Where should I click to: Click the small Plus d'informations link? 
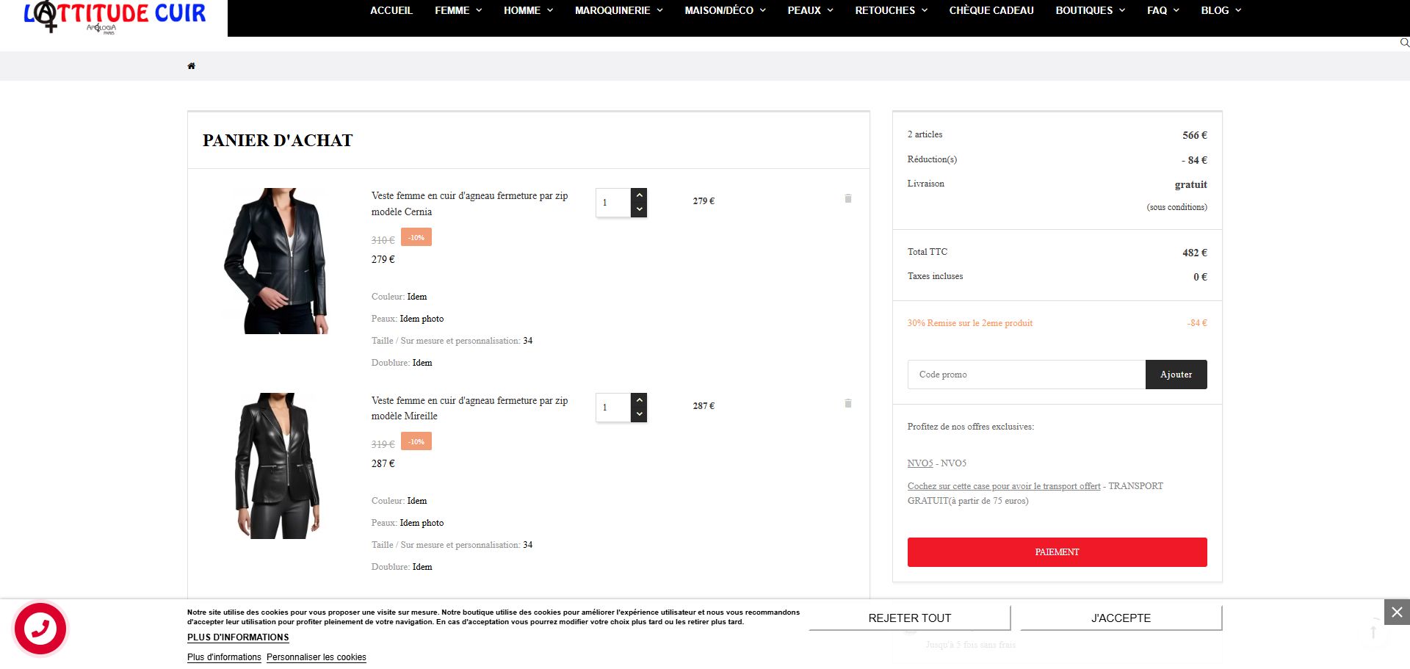tap(224, 657)
